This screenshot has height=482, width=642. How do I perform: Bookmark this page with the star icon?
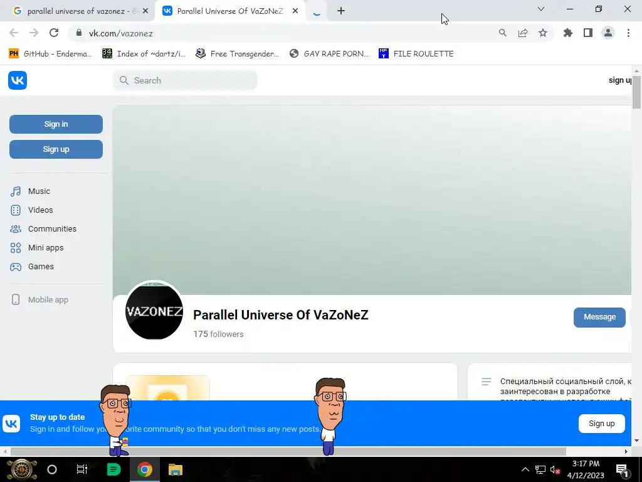point(543,33)
